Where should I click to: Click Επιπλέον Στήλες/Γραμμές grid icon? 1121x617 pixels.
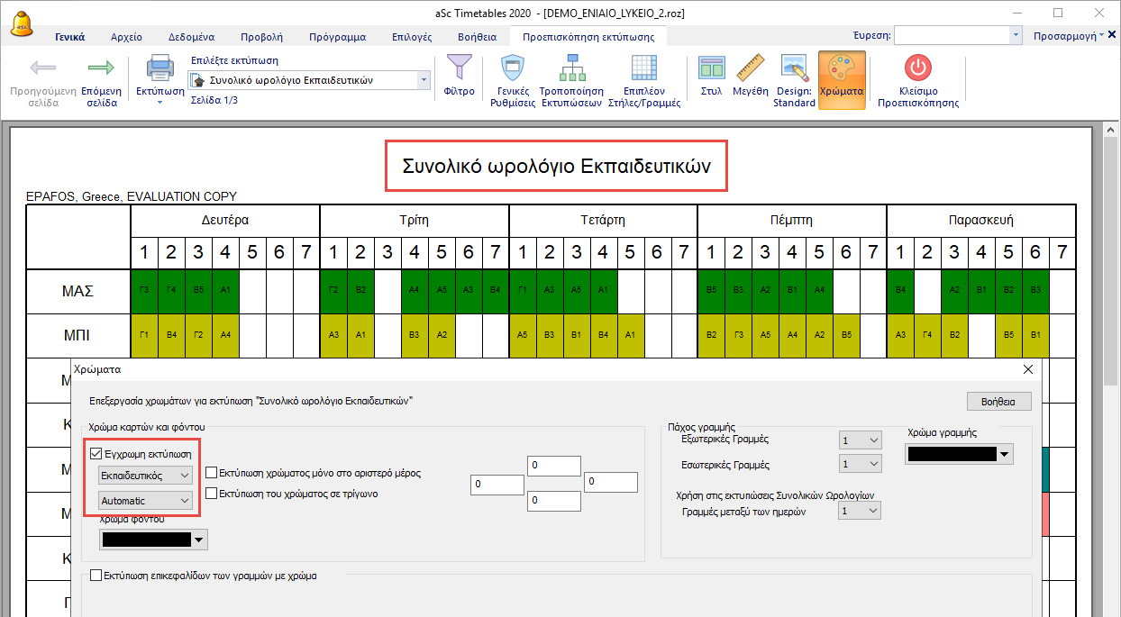coord(643,69)
